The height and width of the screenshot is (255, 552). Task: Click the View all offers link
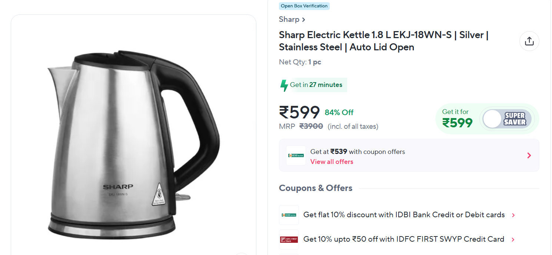click(332, 162)
